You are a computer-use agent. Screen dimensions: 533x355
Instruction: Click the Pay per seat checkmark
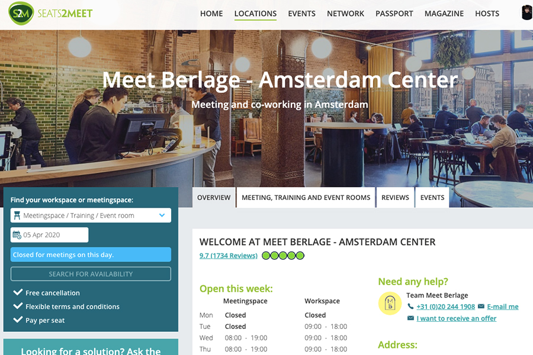[x=18, y=319]
